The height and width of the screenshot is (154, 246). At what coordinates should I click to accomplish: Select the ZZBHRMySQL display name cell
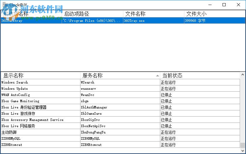[40, 138]
